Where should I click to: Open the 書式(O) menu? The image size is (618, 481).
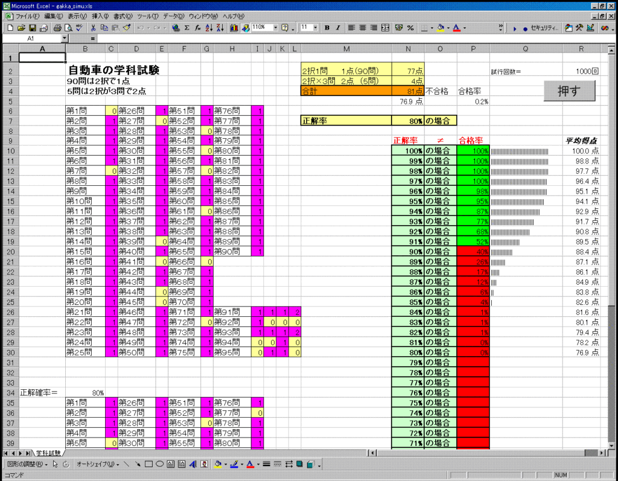click(123, 16)
